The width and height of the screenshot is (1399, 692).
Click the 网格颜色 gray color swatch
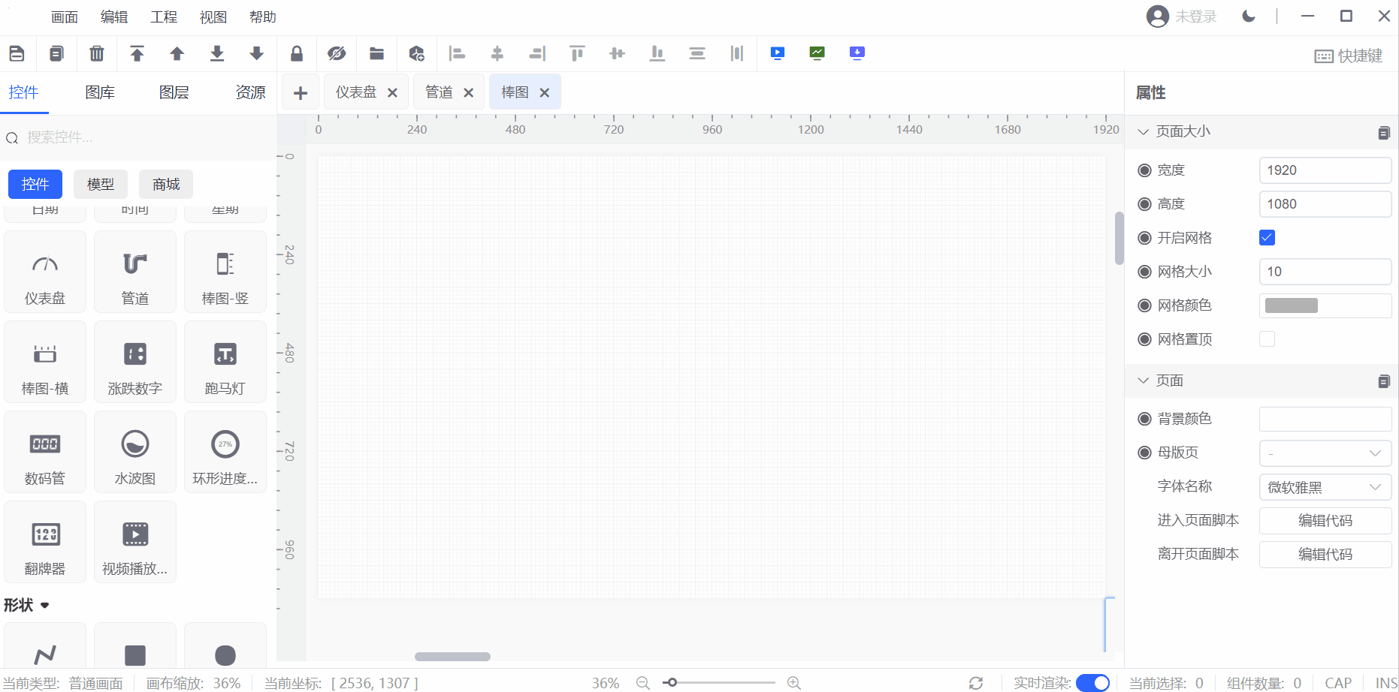pos(1292,305)
